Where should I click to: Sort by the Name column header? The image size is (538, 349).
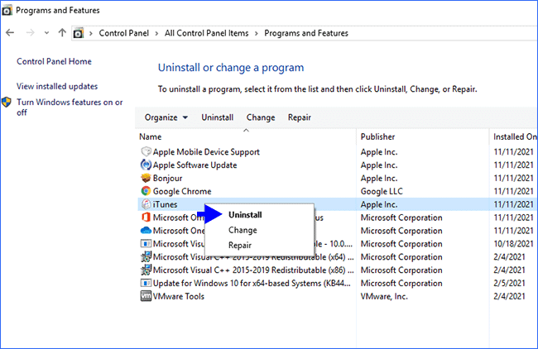pyautogui.click(x=151, y=136)
